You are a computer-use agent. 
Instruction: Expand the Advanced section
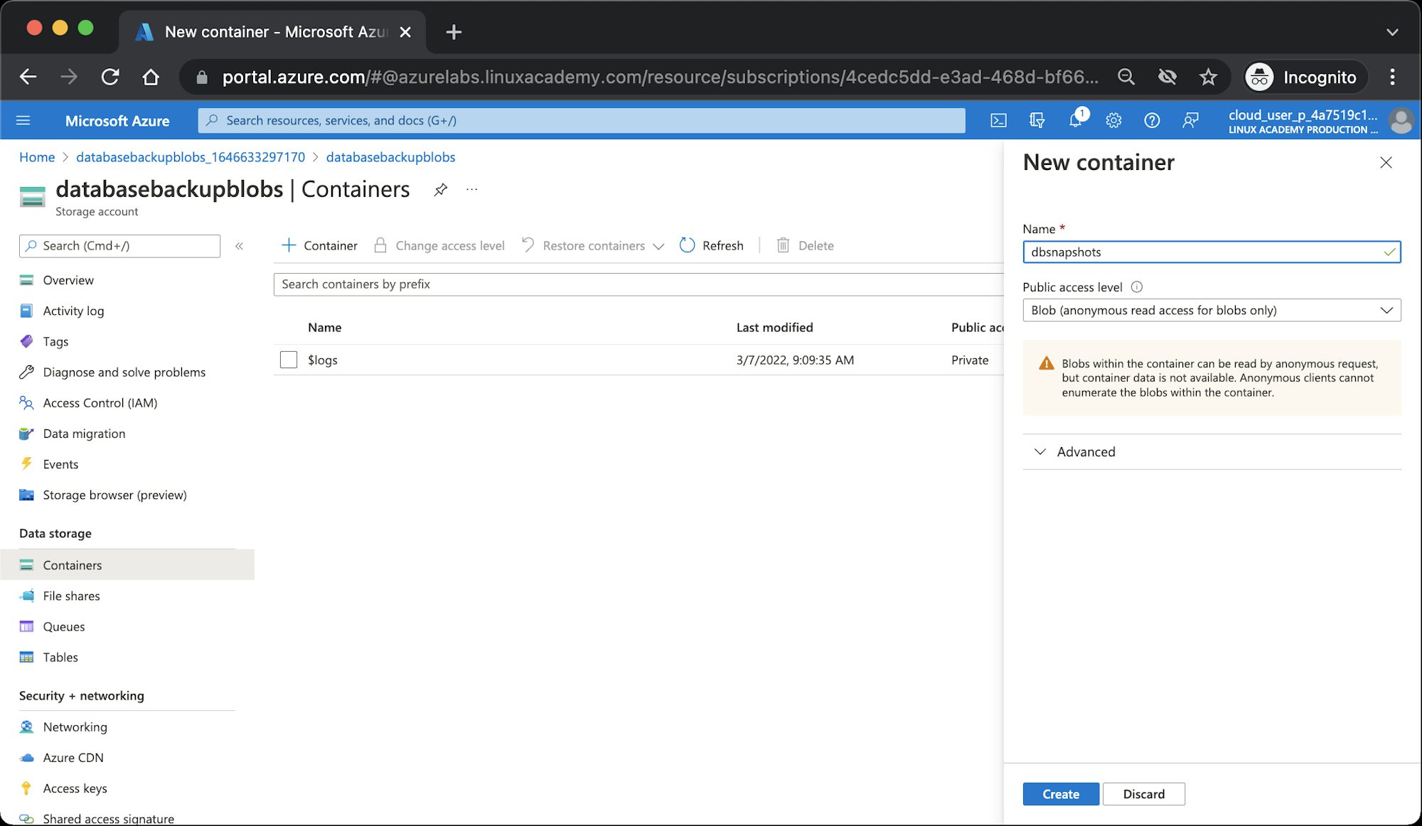[1075, 451]
